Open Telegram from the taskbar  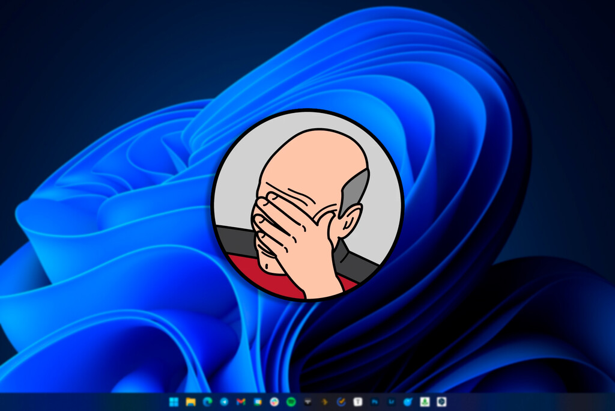point(224,402)
